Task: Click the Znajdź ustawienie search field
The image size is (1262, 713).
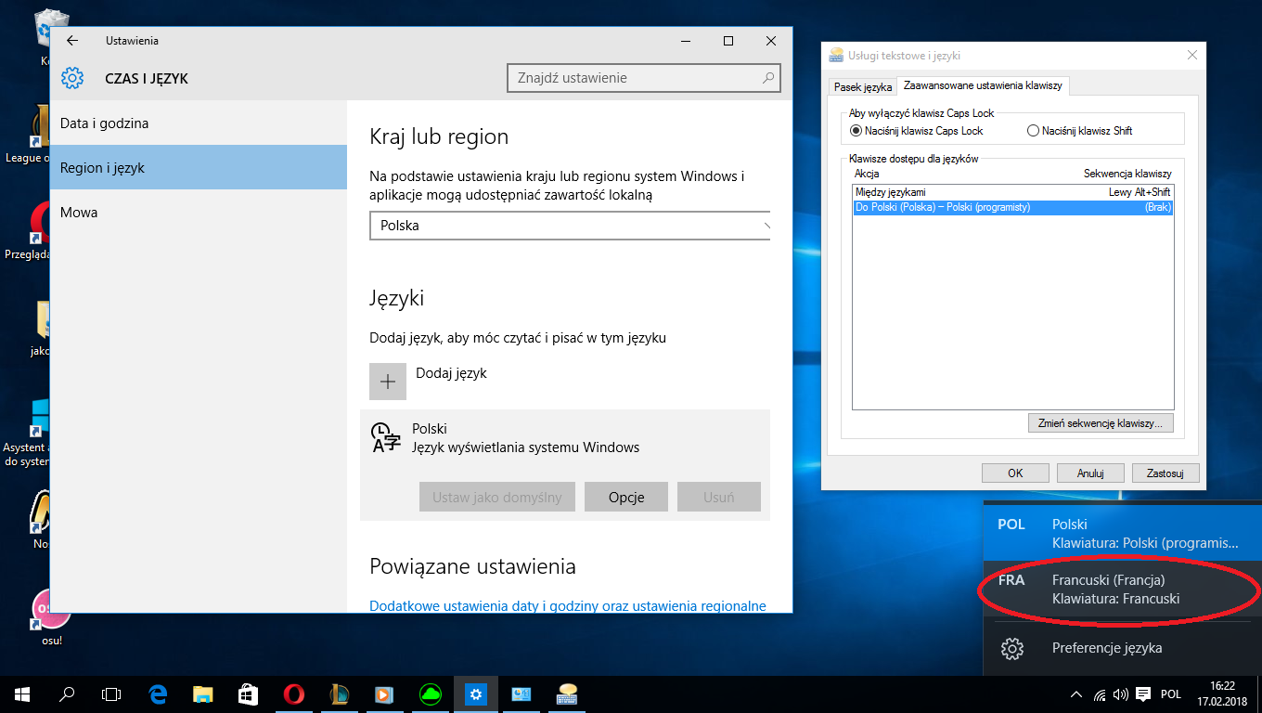Action: (x=636, y=78)
